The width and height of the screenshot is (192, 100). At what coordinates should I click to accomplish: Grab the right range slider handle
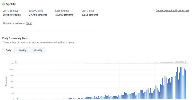(x=186, y=62)
